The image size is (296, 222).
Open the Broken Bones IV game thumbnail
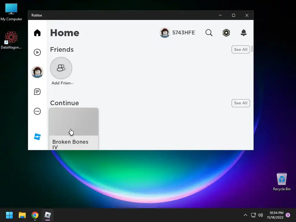(74, 122)
